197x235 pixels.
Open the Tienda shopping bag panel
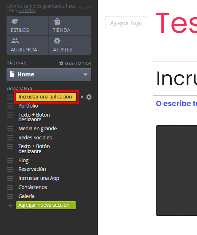(x=70, y=26)
